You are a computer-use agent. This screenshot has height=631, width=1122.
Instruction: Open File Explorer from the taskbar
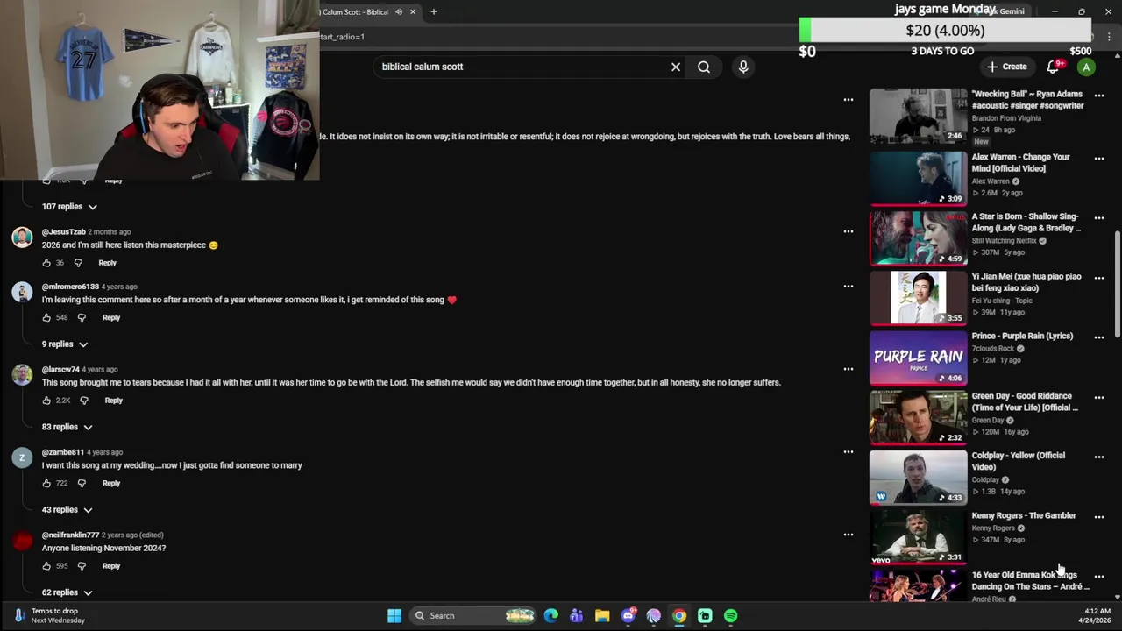click(x=602, y=616)
